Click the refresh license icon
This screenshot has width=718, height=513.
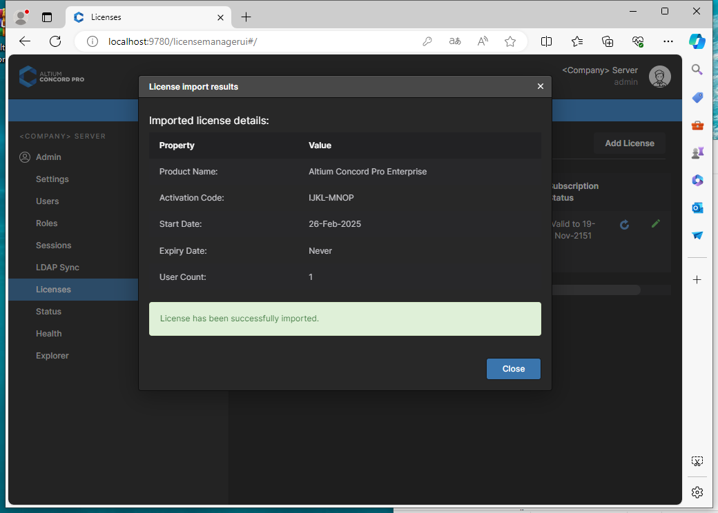click(624, 225)
